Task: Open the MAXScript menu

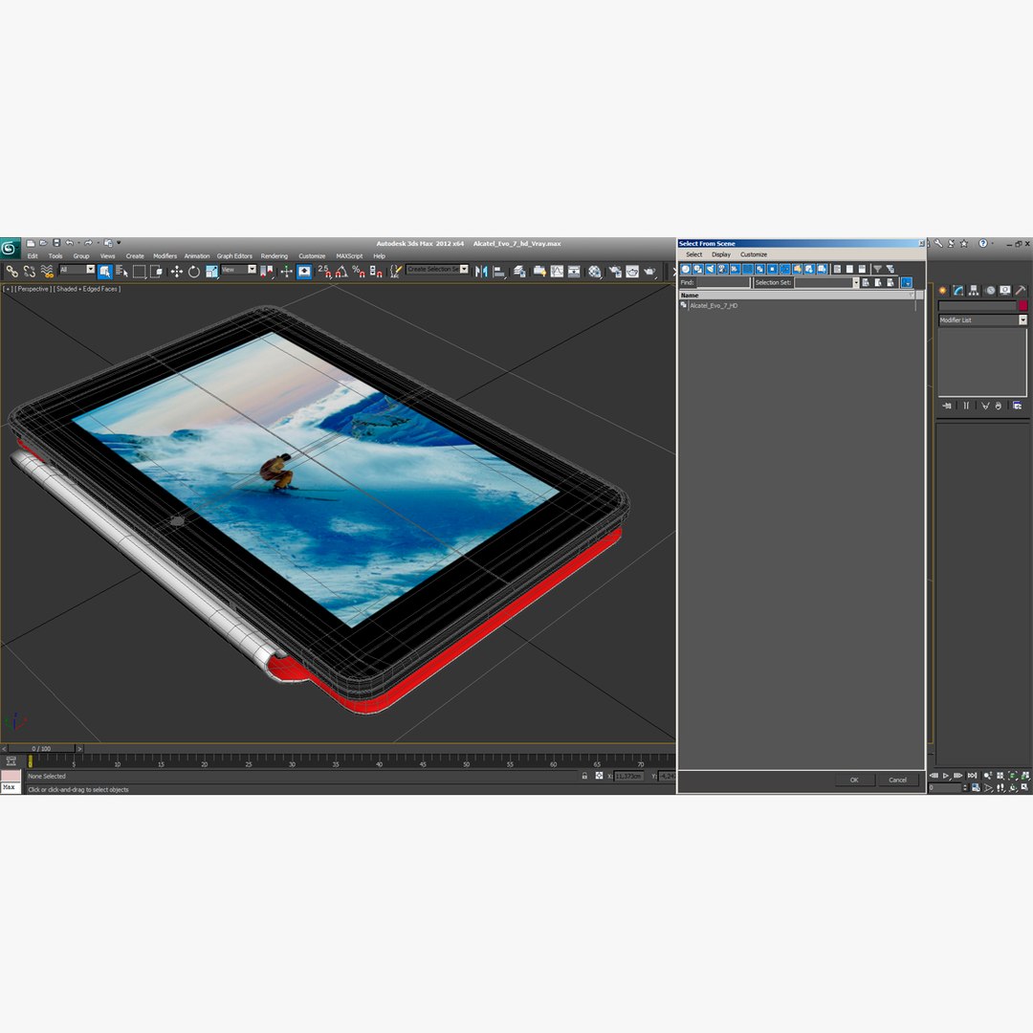Action: [349, 256]
